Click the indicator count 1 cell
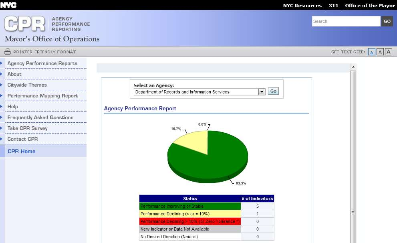This screenshot has height=243, width=397. click(x=258, y=214)
